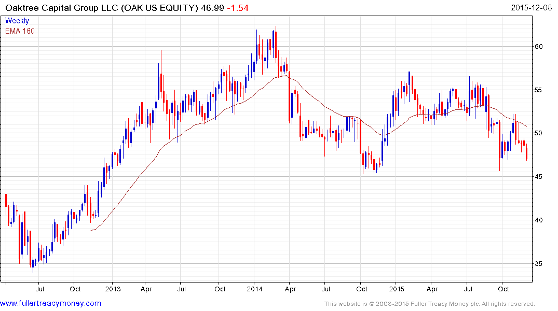Click the last price value 46.99

(x=212, y=8)
